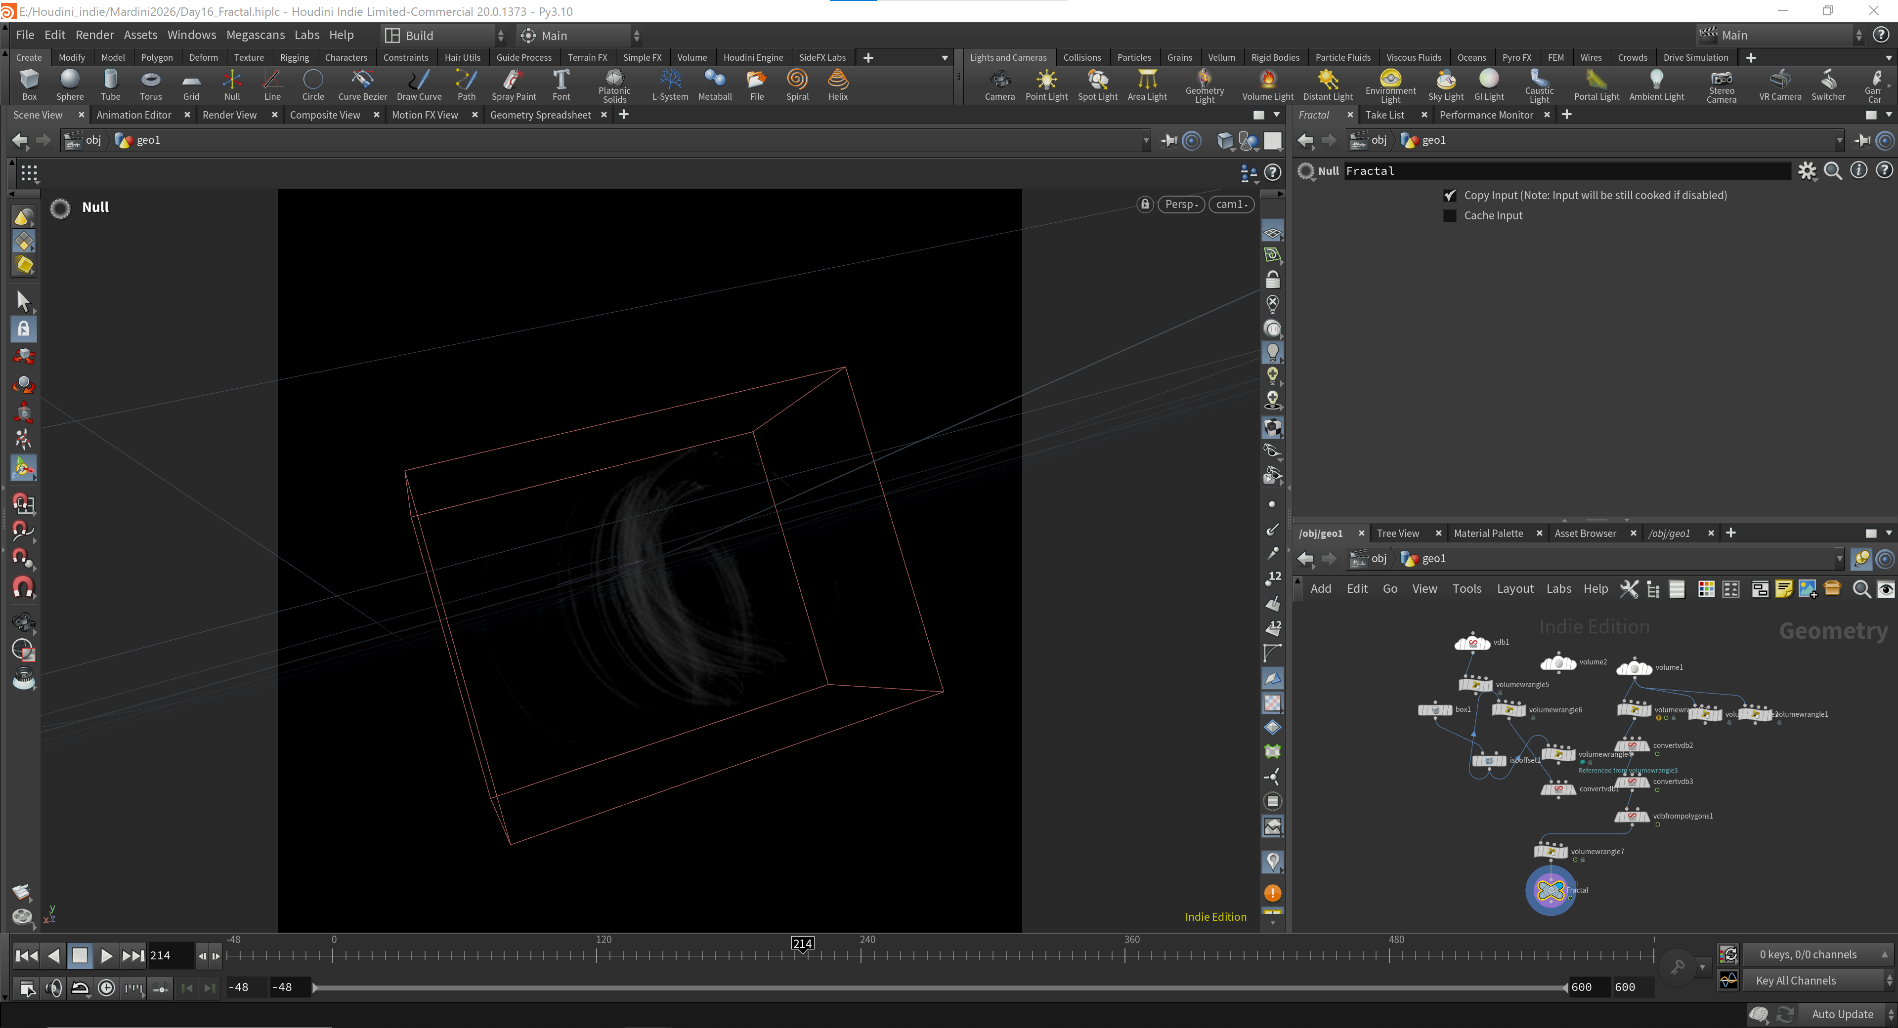Screen dimensions: 1898x1028
Task: Open the Render menu
Action: coord(94,35)
